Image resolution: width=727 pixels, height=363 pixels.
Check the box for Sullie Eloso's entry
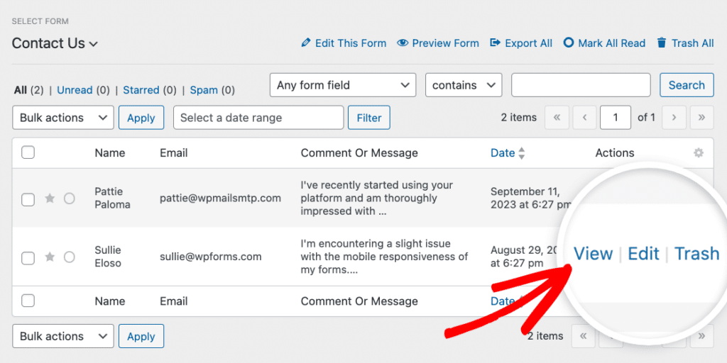click(x=28, y=258)
